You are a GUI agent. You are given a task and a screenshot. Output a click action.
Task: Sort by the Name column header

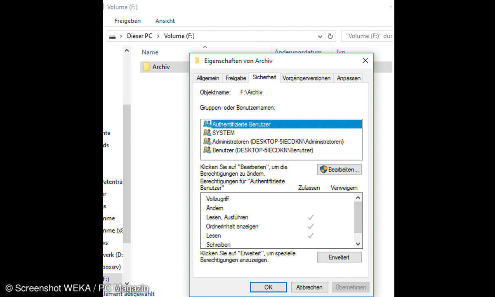tap(150, 52)
